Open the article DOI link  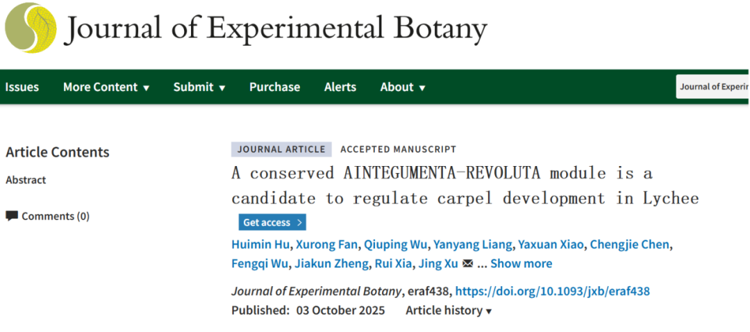(552, 291)
